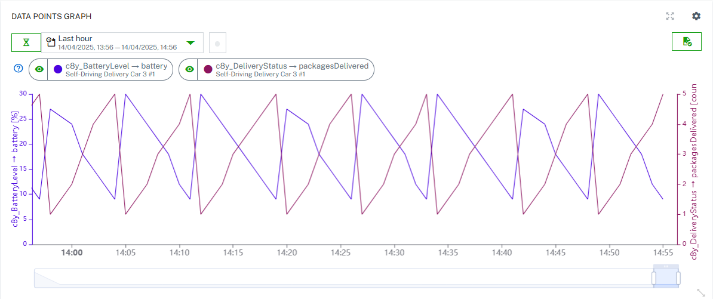The width and height of the screenshot is (713, 299).
Task: Click the widget resize handle in the corner
Action: tap(701, 292)
